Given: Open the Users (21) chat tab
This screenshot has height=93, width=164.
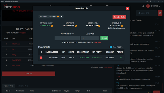Looking at the screenshot, I should coord(147,13).
